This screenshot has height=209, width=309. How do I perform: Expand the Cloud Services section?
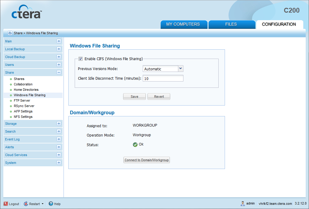click(59, 155)
